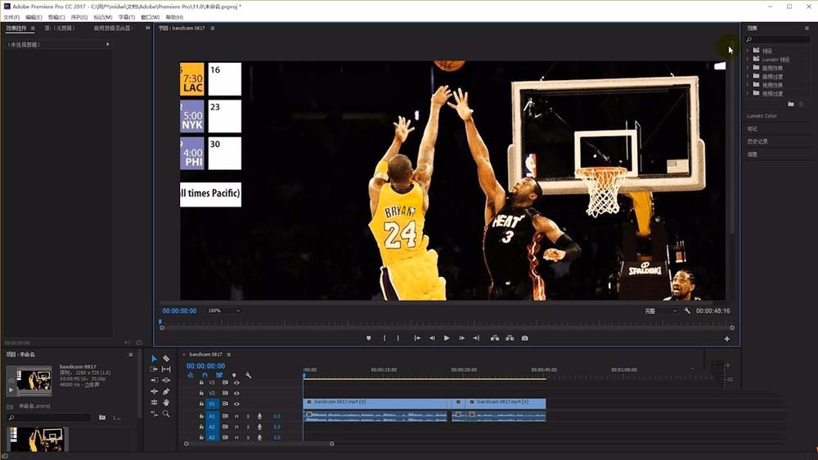Pick the Zoom tool in tools panel

tap(166, 413)
